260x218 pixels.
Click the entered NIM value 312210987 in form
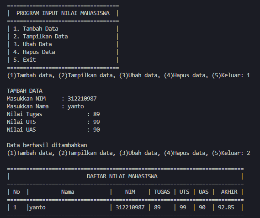[82, 99]
